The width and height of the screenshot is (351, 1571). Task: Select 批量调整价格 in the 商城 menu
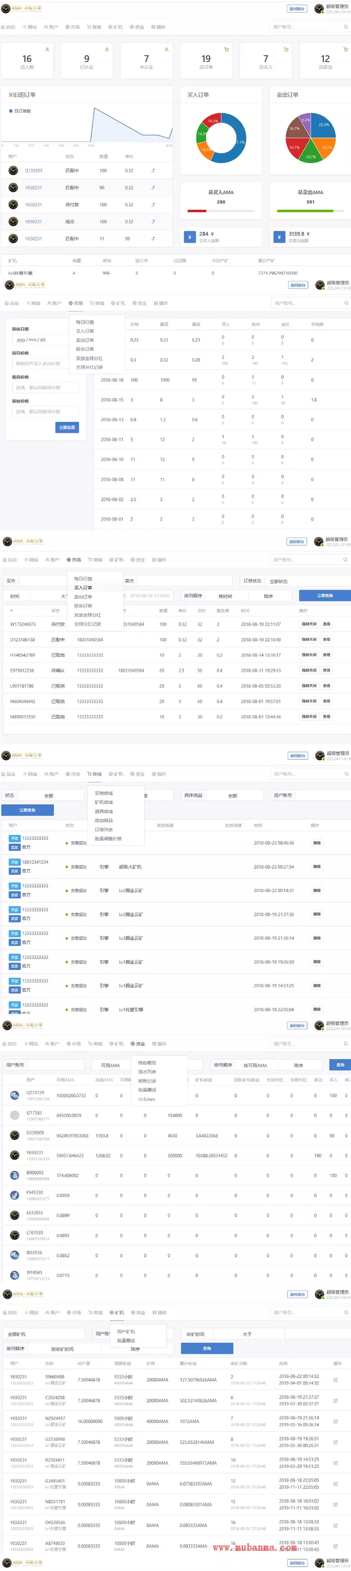[108, 838]
